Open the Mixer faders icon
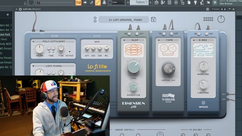 [176, 3]
